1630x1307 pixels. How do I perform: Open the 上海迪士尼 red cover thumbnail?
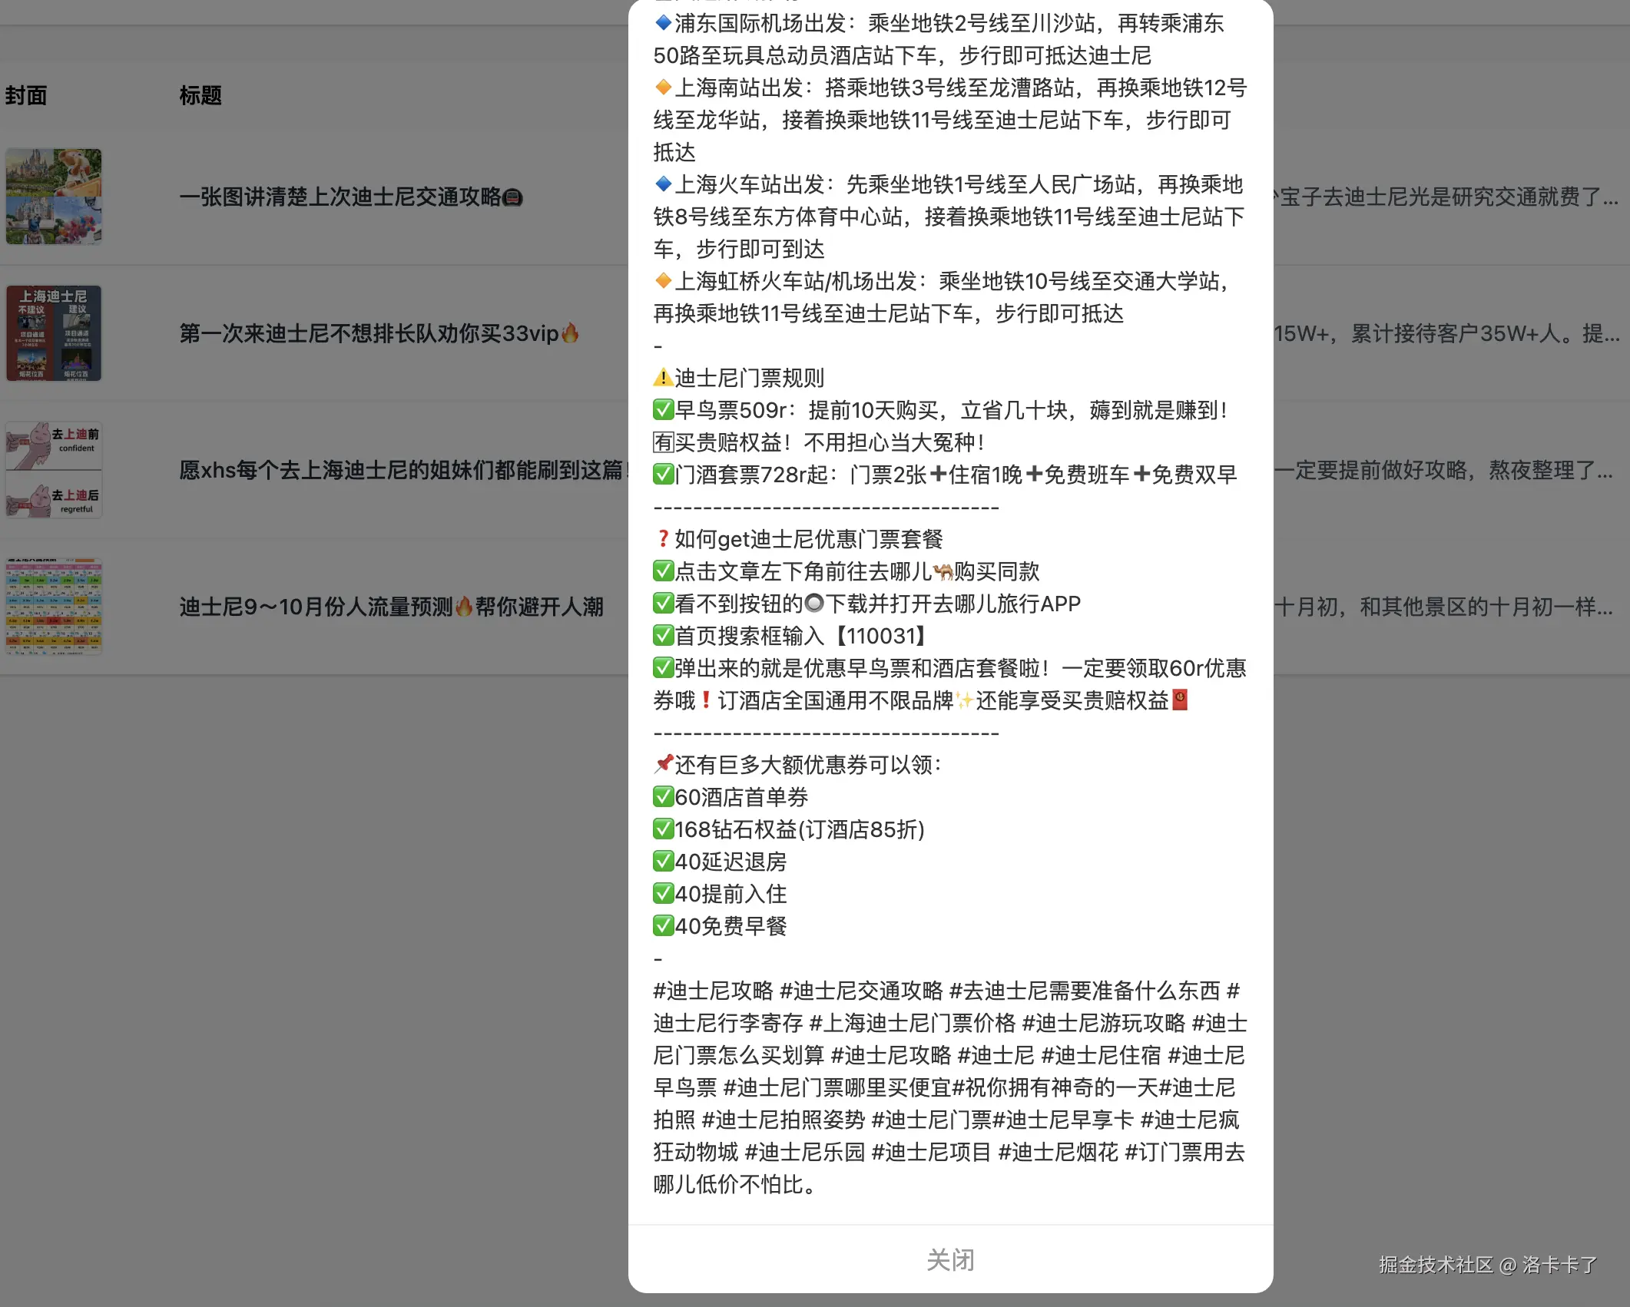(x=54, y=333)
